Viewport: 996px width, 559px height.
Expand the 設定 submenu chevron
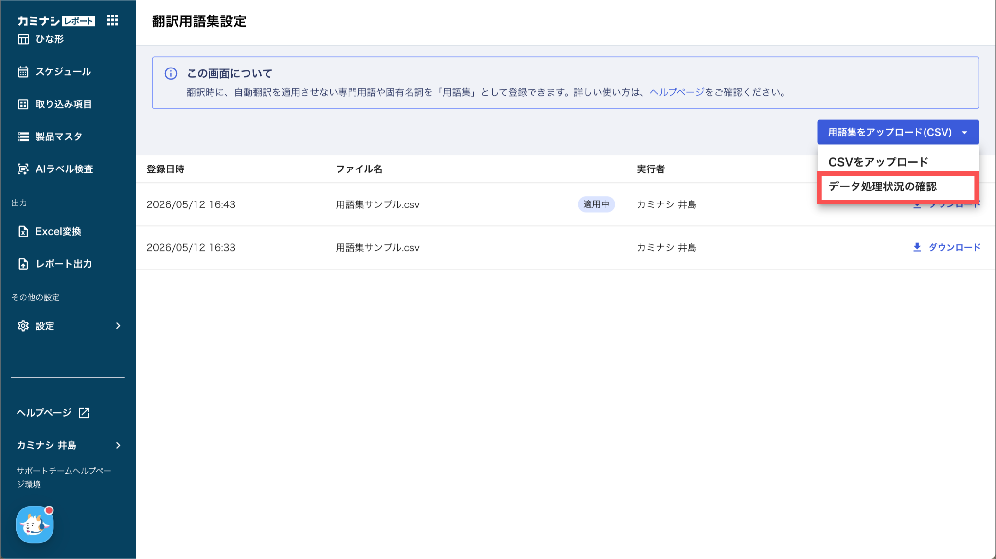[x=118, y=326]
